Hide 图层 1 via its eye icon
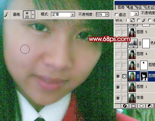The image size is (155, 121). coord(118,87)
